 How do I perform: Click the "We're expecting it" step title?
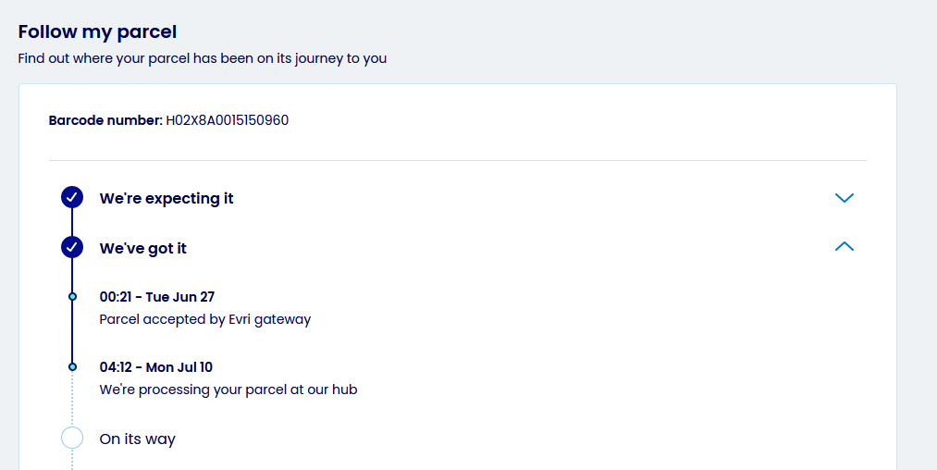click(166, 198)
